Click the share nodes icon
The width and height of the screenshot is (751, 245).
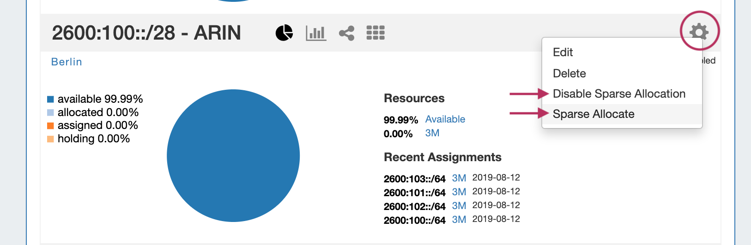coord(346,33)
